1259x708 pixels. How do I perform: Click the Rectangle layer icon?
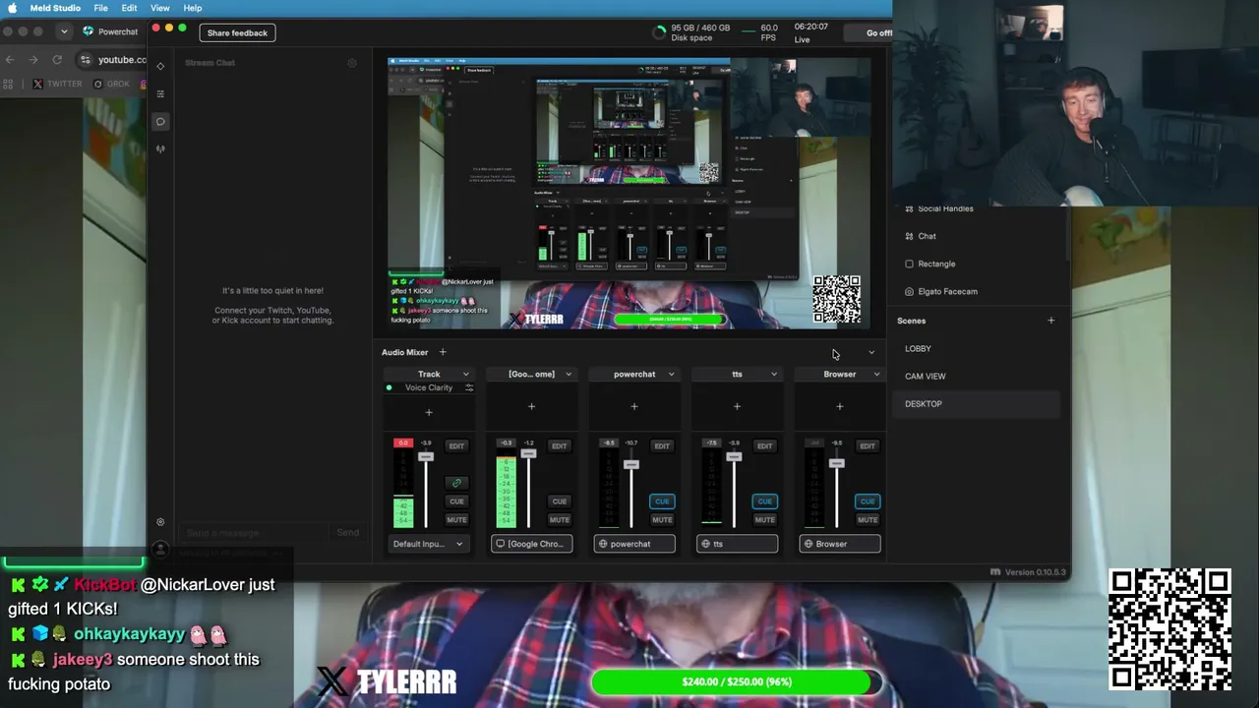tap(909, 264)
